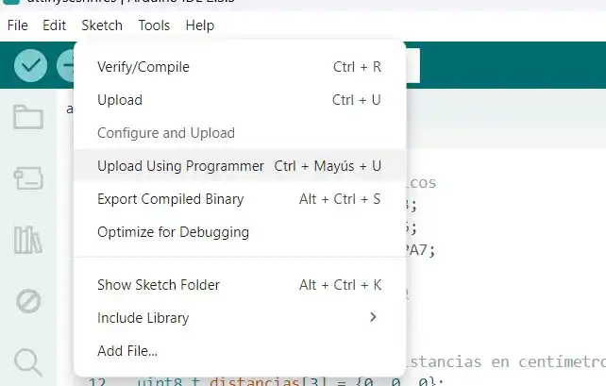Choose Add File... entry

point(240,351)
